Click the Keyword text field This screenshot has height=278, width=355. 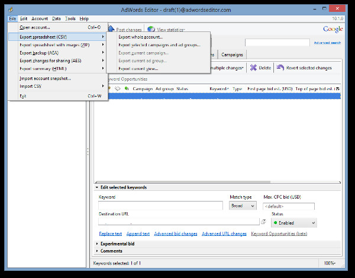coord(160,206)
